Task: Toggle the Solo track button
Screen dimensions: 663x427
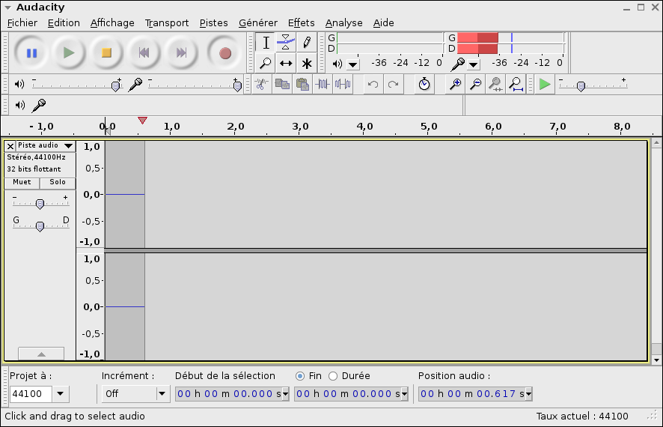Action: click(x=58, y=182)
